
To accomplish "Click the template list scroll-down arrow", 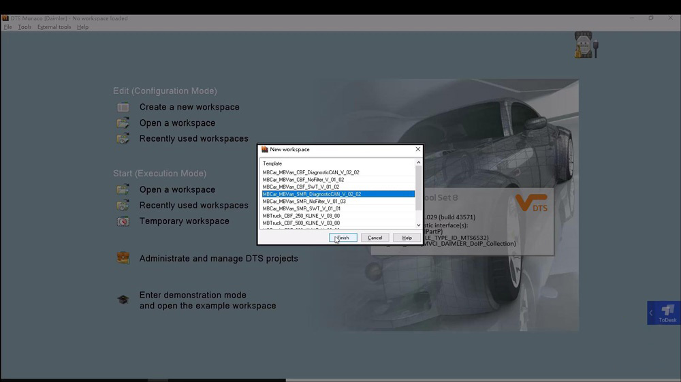I will [419, 225].
